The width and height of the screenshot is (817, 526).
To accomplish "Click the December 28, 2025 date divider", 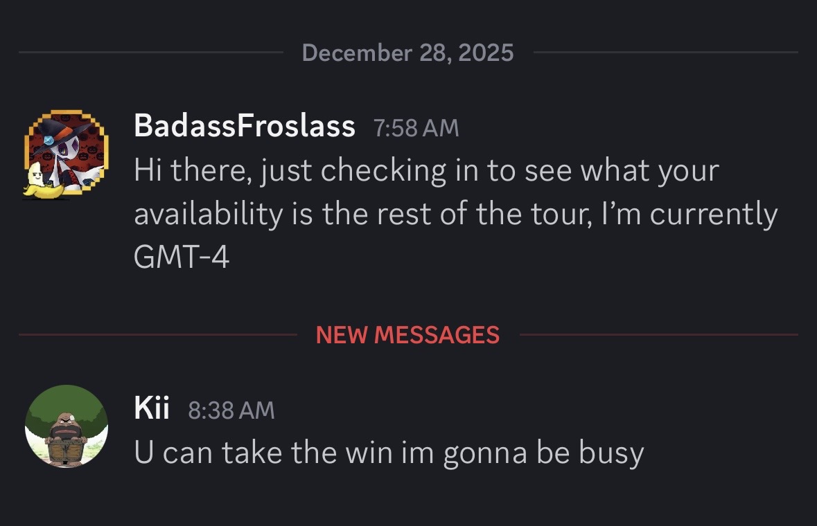I will [x=408, y=53].
